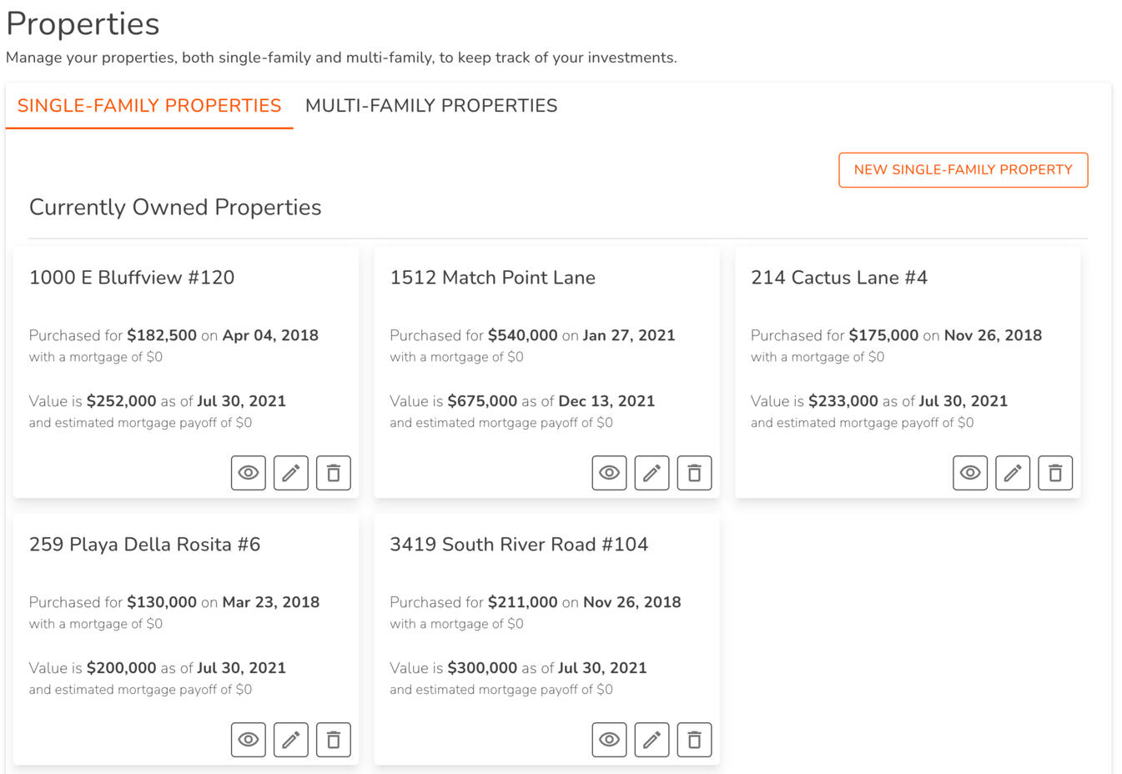Delete the 3419 South River Road #104 property
This screenshot has height=774, width=1122.
click(694, 740)
